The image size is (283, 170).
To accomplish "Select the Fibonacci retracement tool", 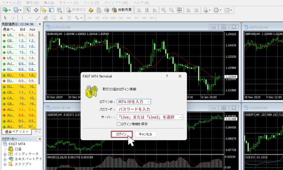I will [54, 18].
